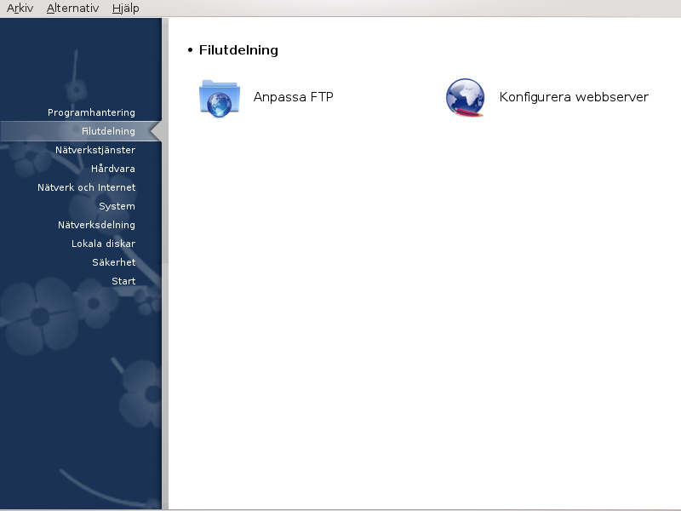The height and width of the screenshot is (511, 681).
Task: Click the Konfigurera webbserver label
Action: [574, 97]
